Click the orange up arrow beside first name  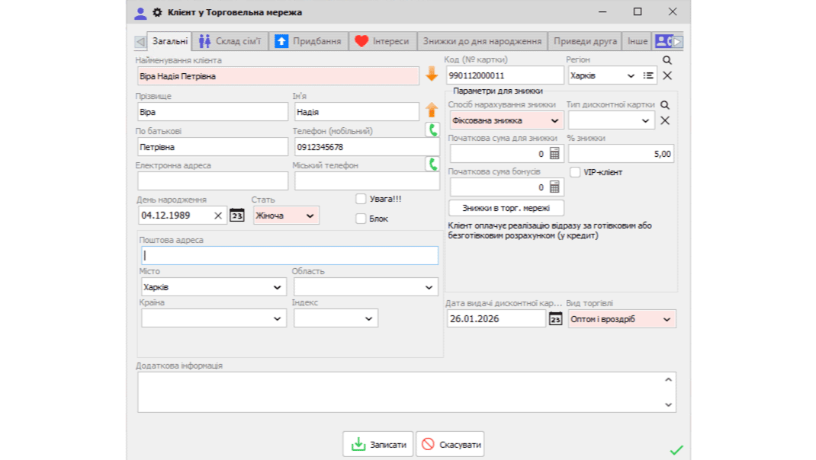coord(432,110)
